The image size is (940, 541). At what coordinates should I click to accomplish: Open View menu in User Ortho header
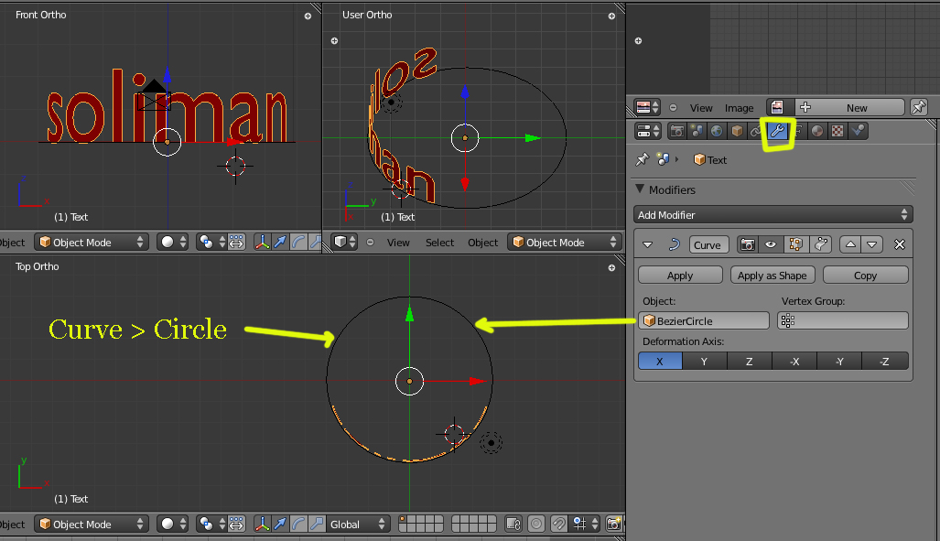tap(398, 243)
